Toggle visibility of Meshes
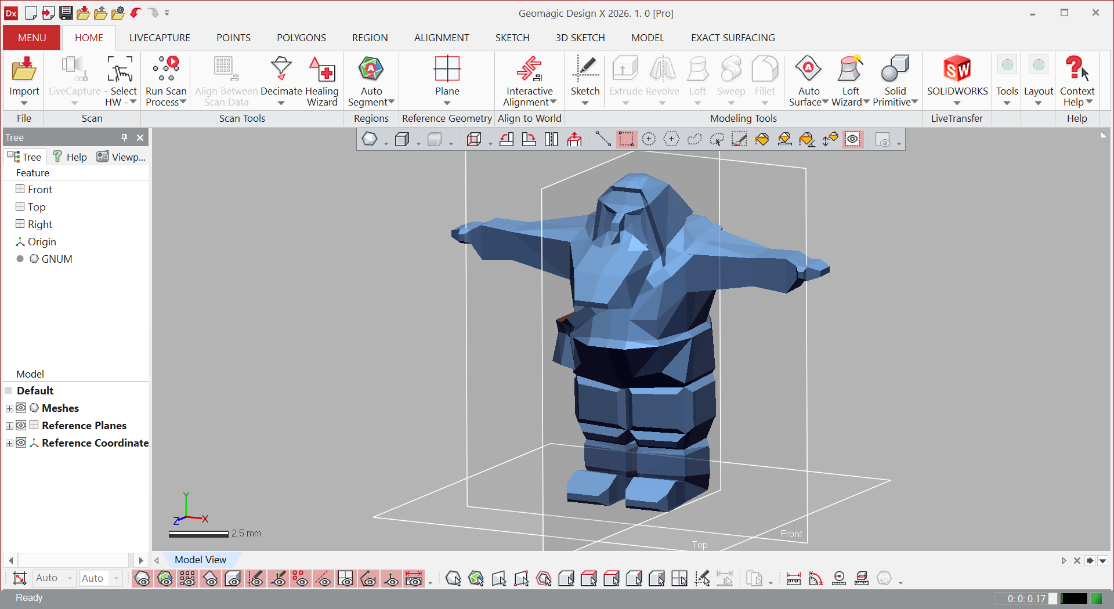Screen dimensions: 1114x609 [21, 408]
